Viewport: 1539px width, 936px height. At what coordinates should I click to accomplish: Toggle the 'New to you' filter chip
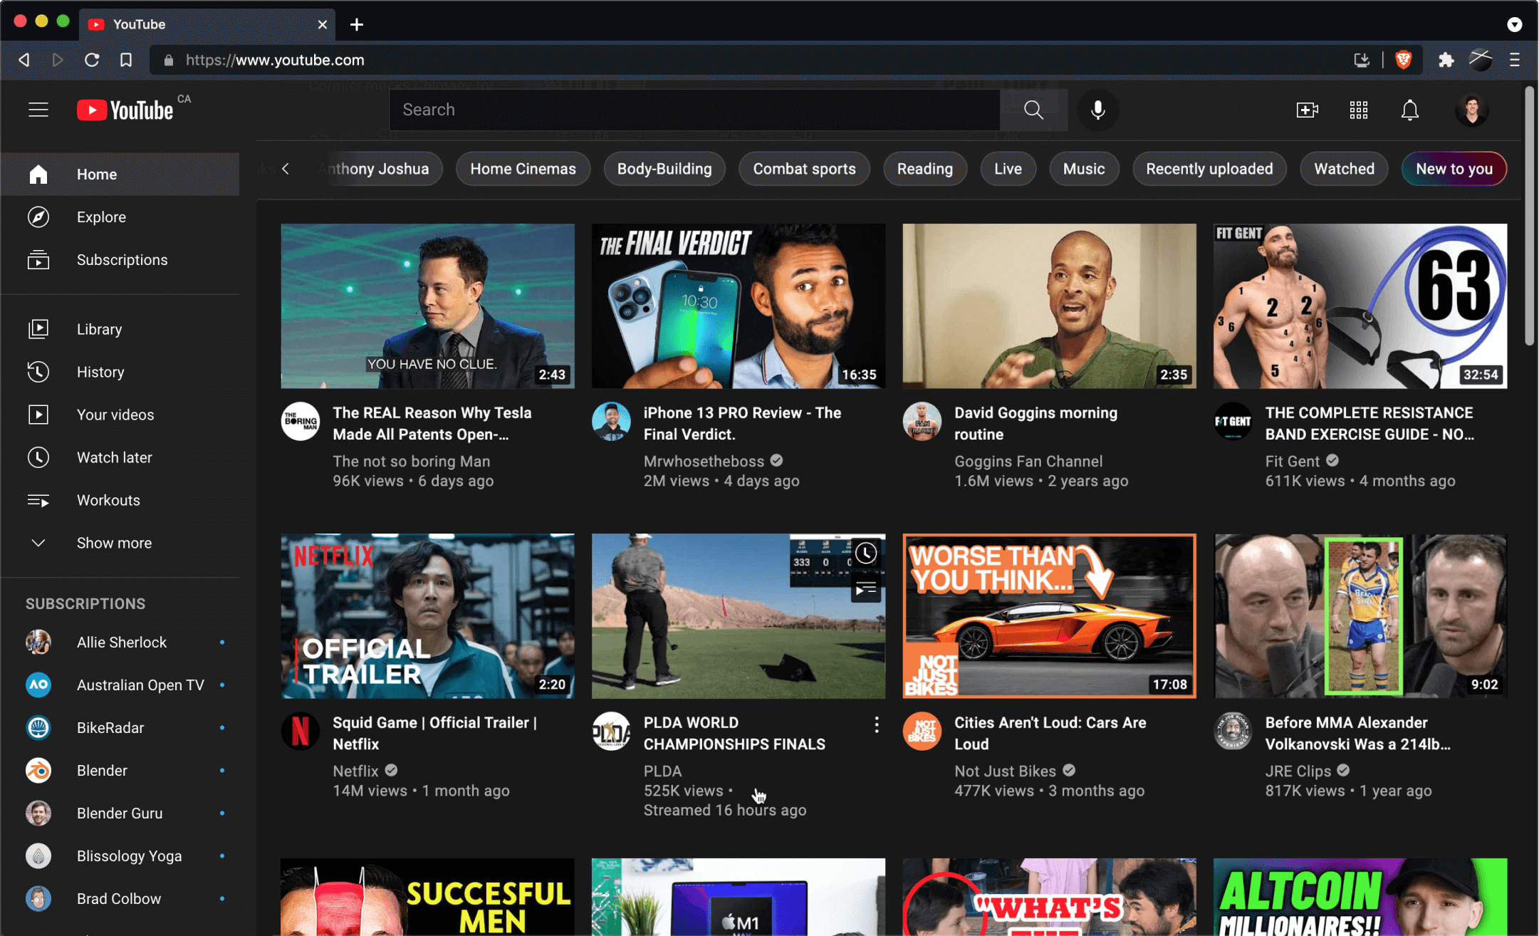click(x=1454, y=169)
